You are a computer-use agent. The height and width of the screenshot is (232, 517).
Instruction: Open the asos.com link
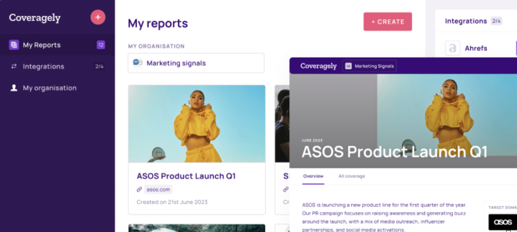coord(158,189)
